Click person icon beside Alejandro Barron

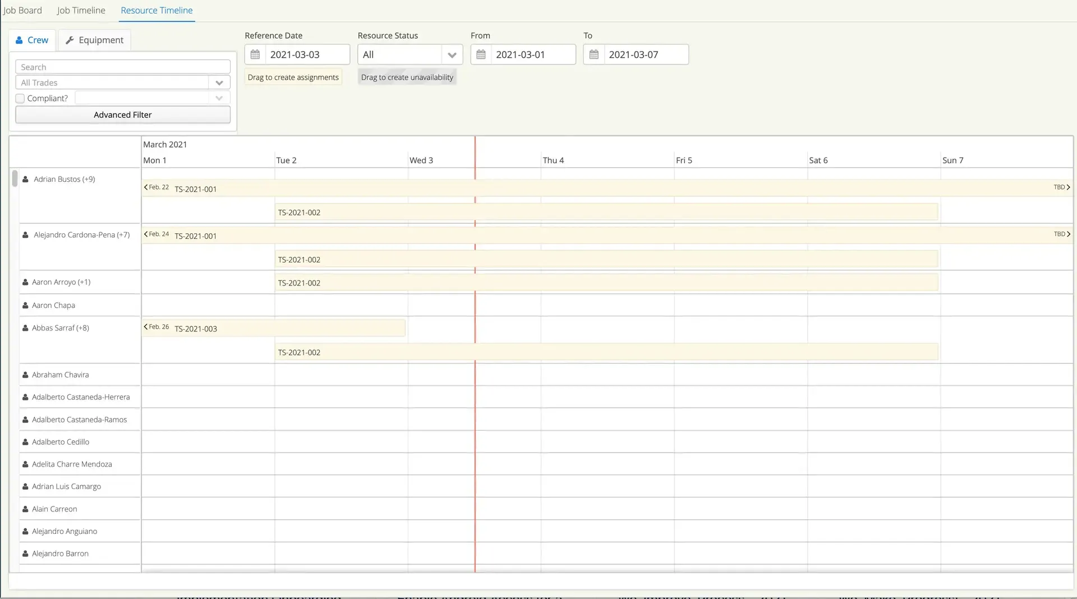click(25, 554)
